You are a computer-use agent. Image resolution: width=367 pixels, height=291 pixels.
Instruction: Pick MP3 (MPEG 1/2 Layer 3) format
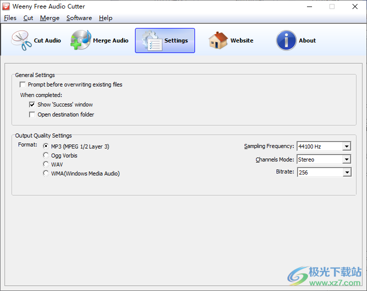coord(46,146)
